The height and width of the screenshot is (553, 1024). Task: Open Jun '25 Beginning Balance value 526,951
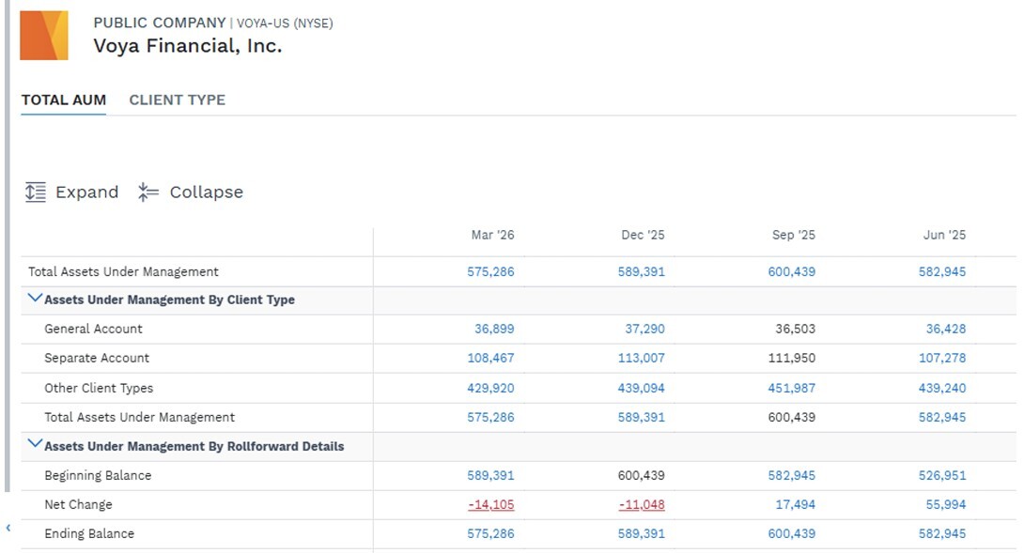[x=941, y=475]
